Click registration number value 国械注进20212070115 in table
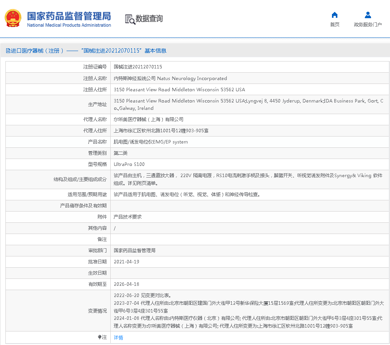Screen dimensions: 390x345 (x=138, y=67)
